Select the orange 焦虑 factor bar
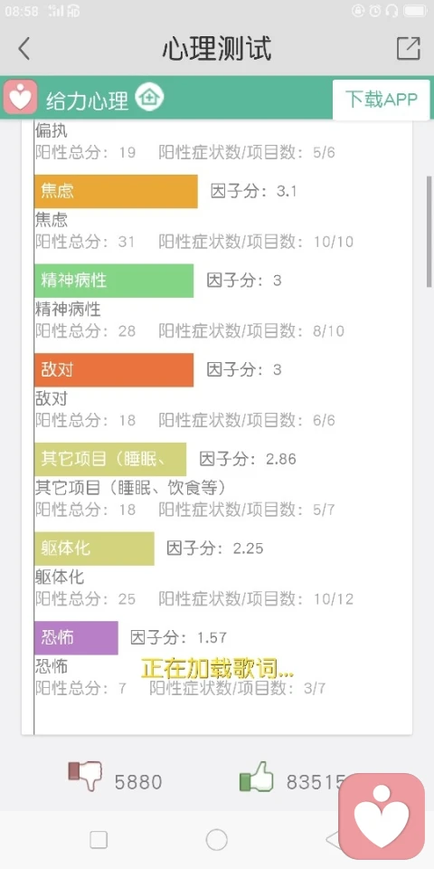Viewport: 434px width, 869px height. pos(116,192)
